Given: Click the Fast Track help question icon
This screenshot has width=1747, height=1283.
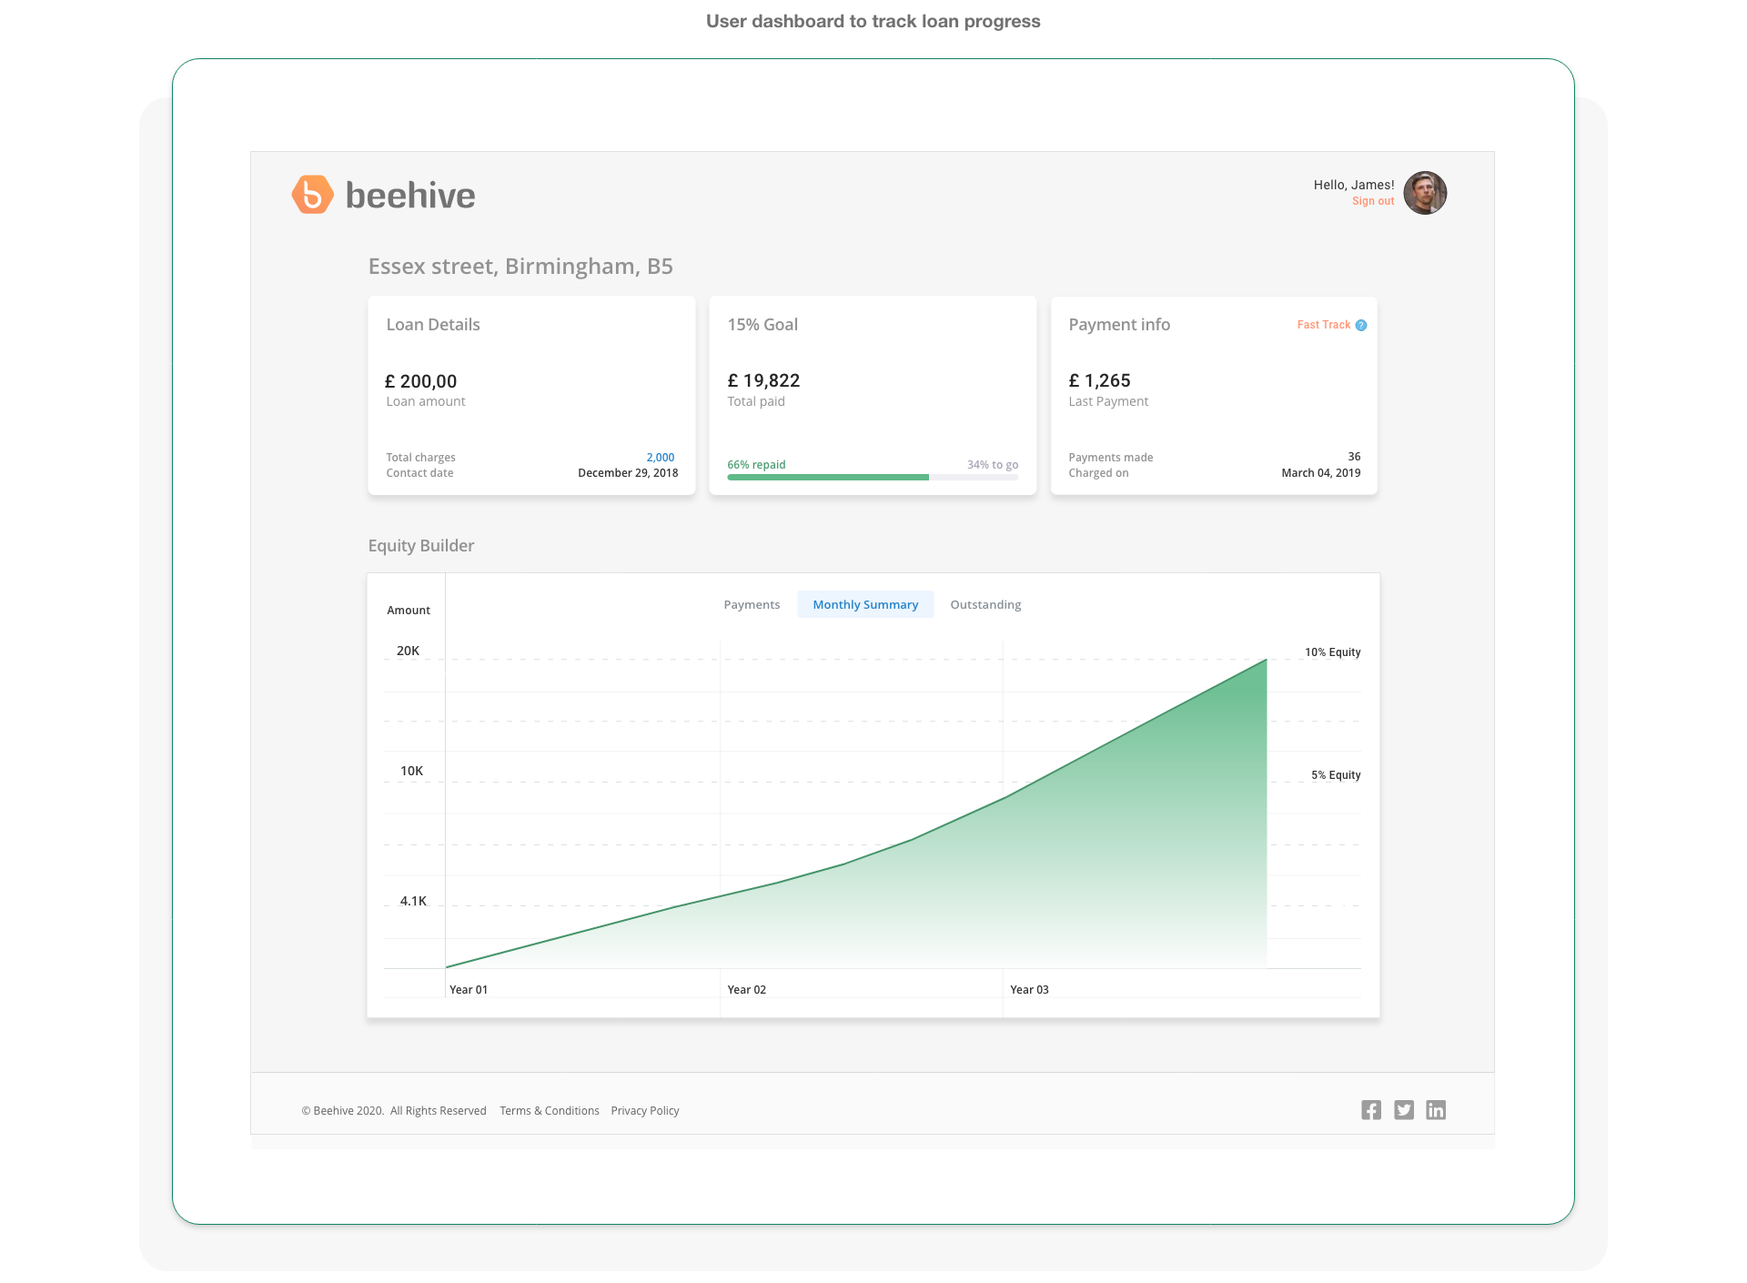Looking at the screenshot, I should (x=1361, y=326).
